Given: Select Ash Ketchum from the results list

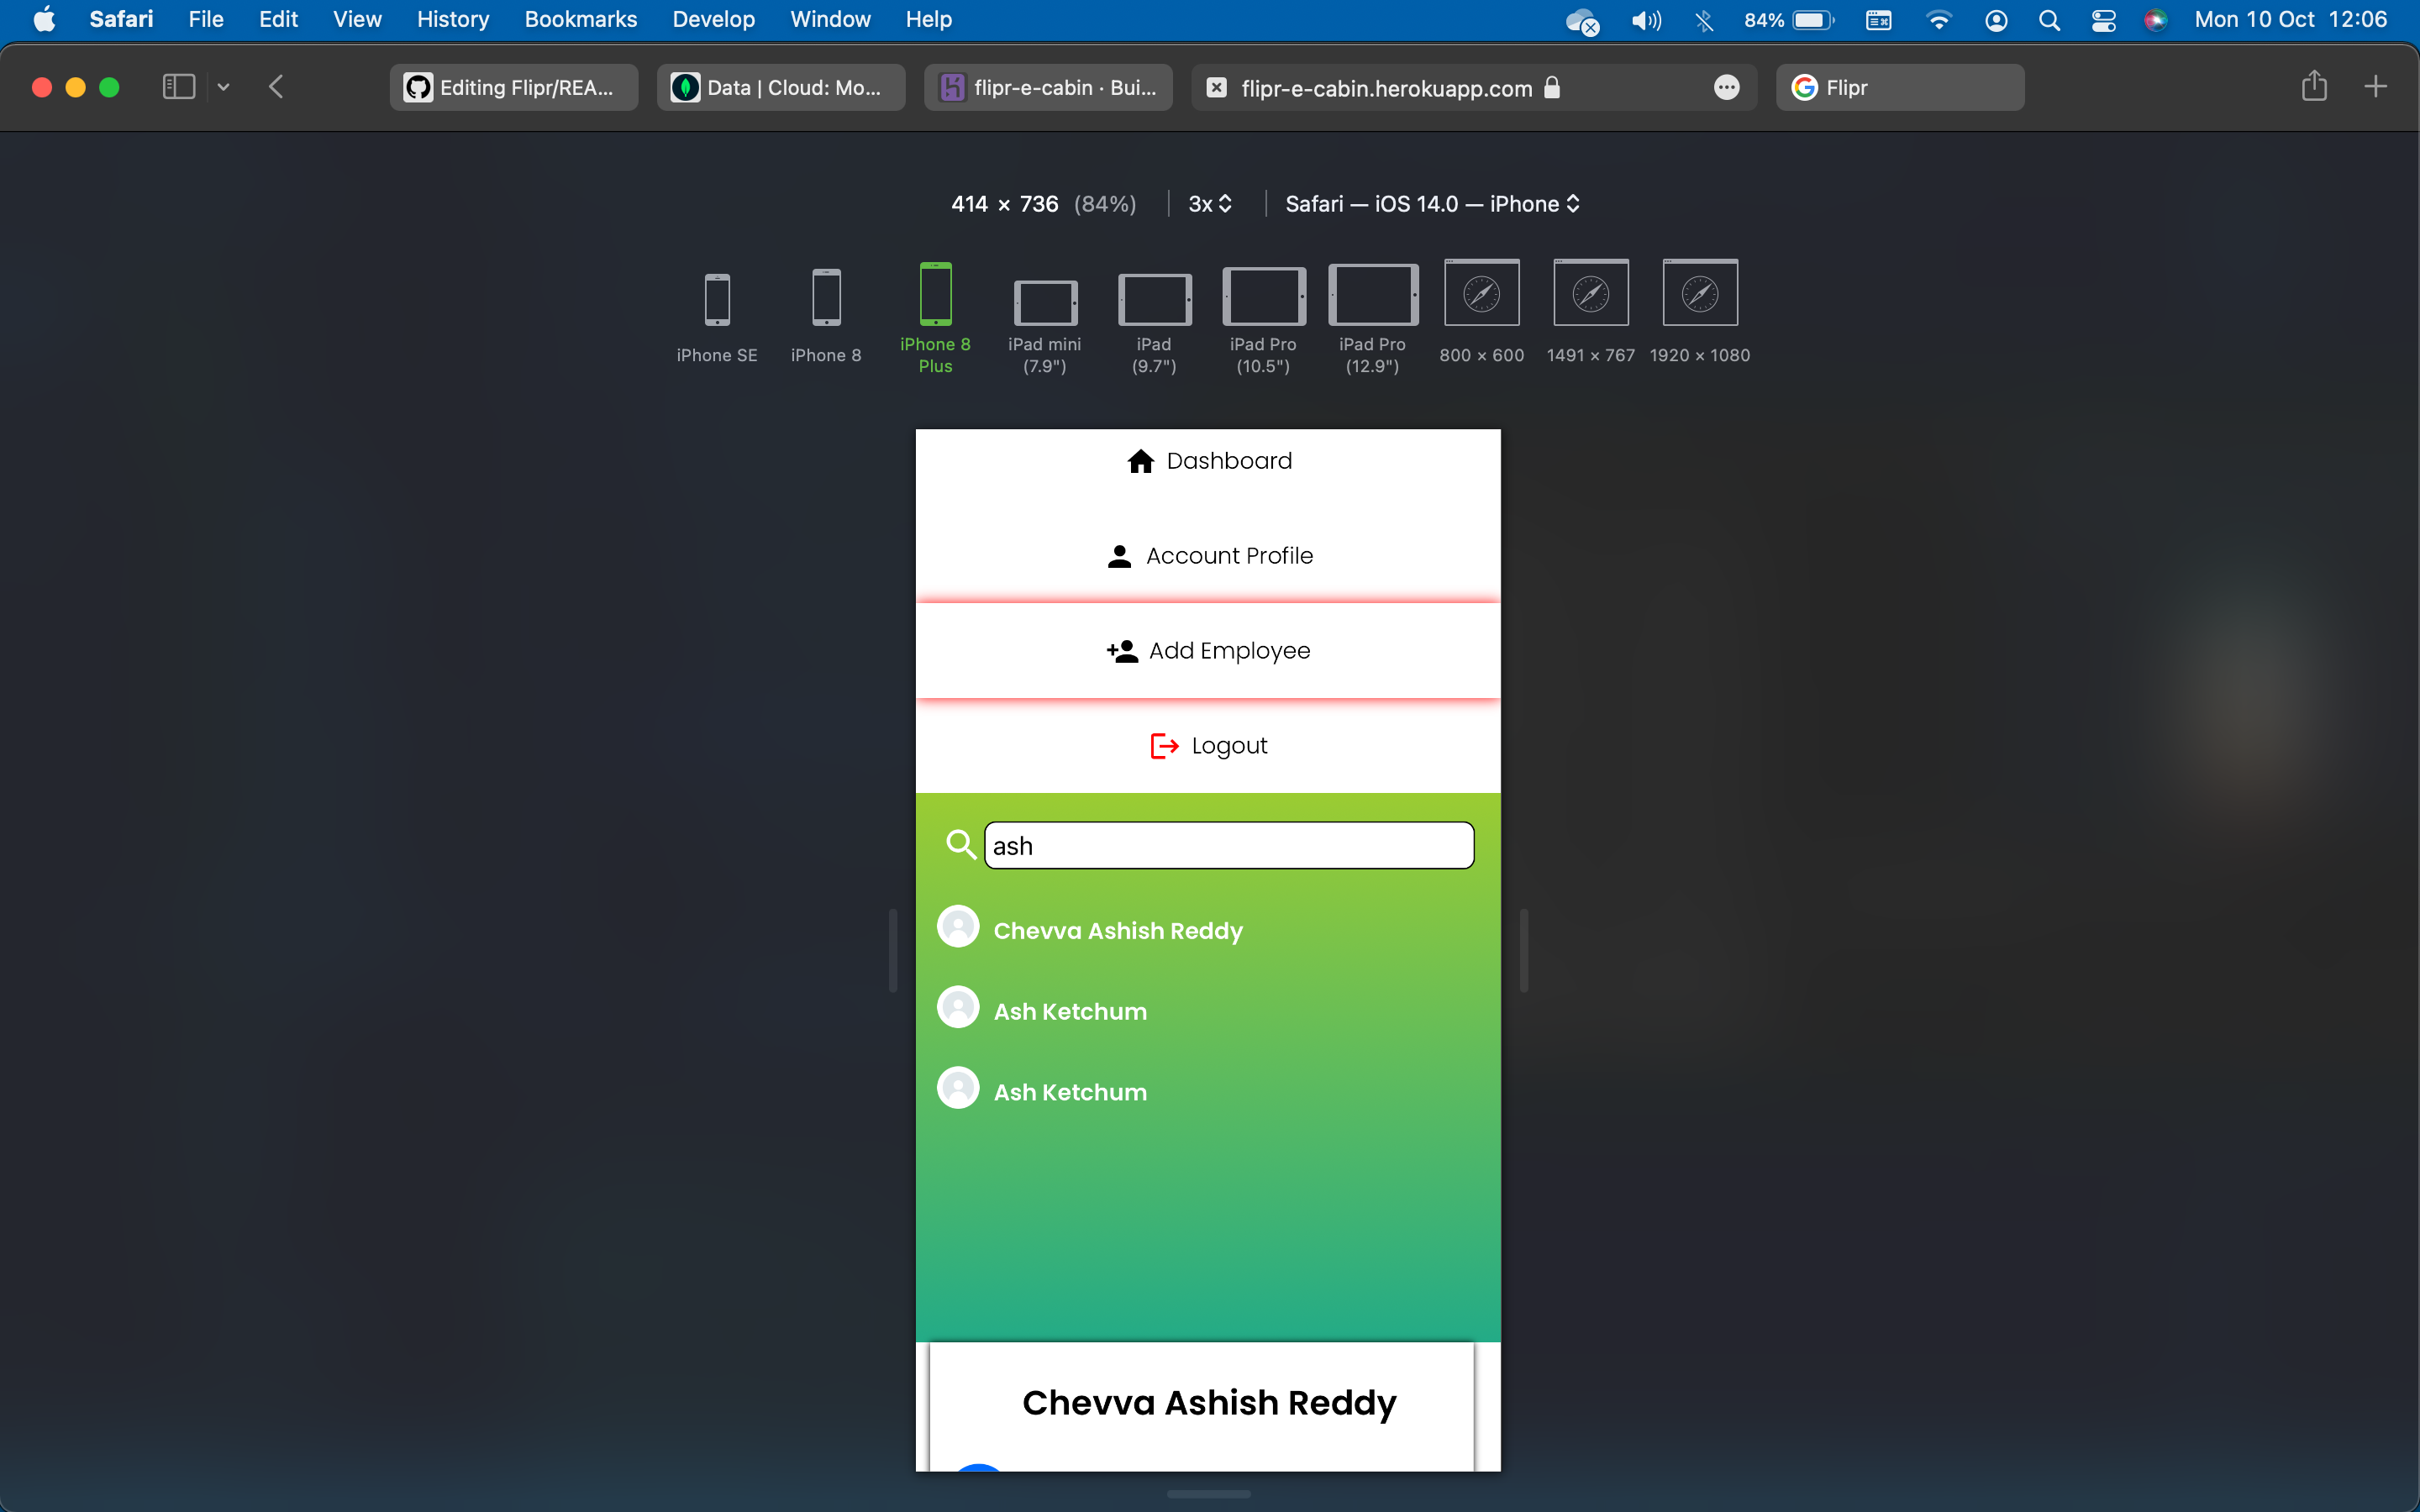Looking at the screenshot, I should 1070,1010.
